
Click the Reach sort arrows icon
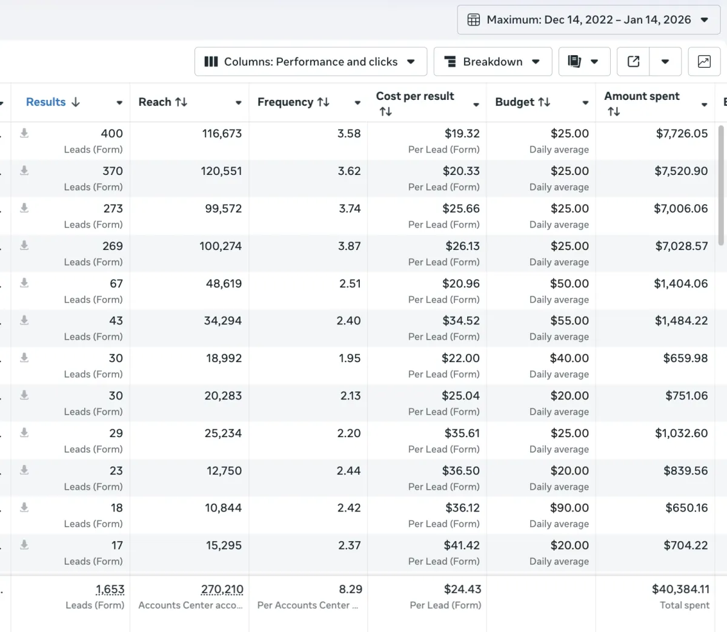[x=181, y=102]
